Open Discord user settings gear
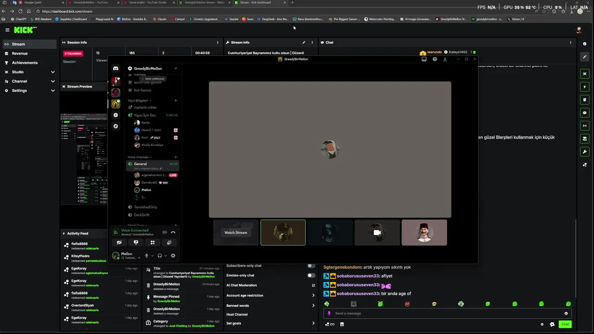The width and height of the screenshot is (594, 334). pos(173,256)
